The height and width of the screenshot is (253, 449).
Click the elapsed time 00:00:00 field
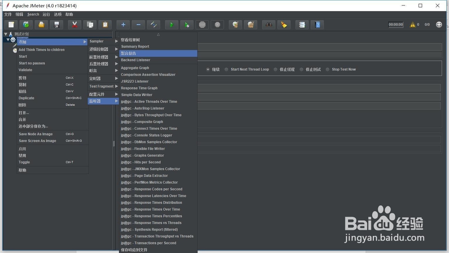(396, 25)
